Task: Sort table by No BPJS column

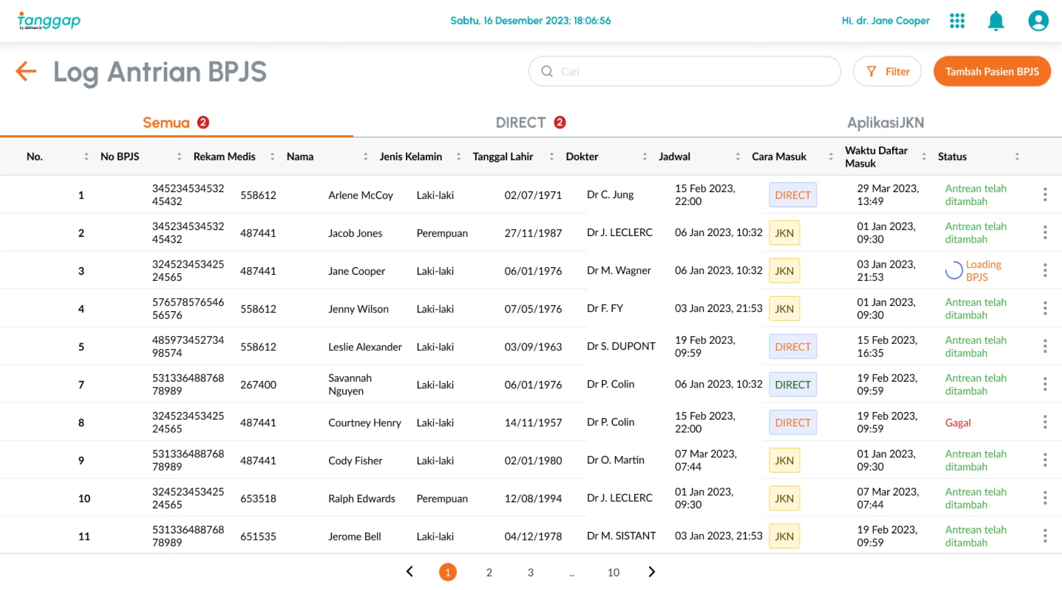Action: pos(179,157)
